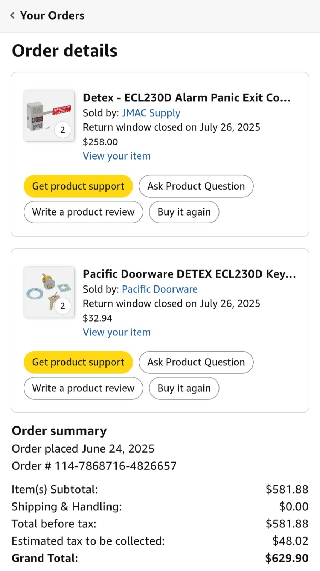This screenshot has width=320, height=571.
Task: Go back via Your Orders header text
Action: [52, 15]
